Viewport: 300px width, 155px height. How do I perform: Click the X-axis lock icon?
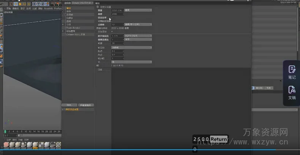[x=33, y=4]
